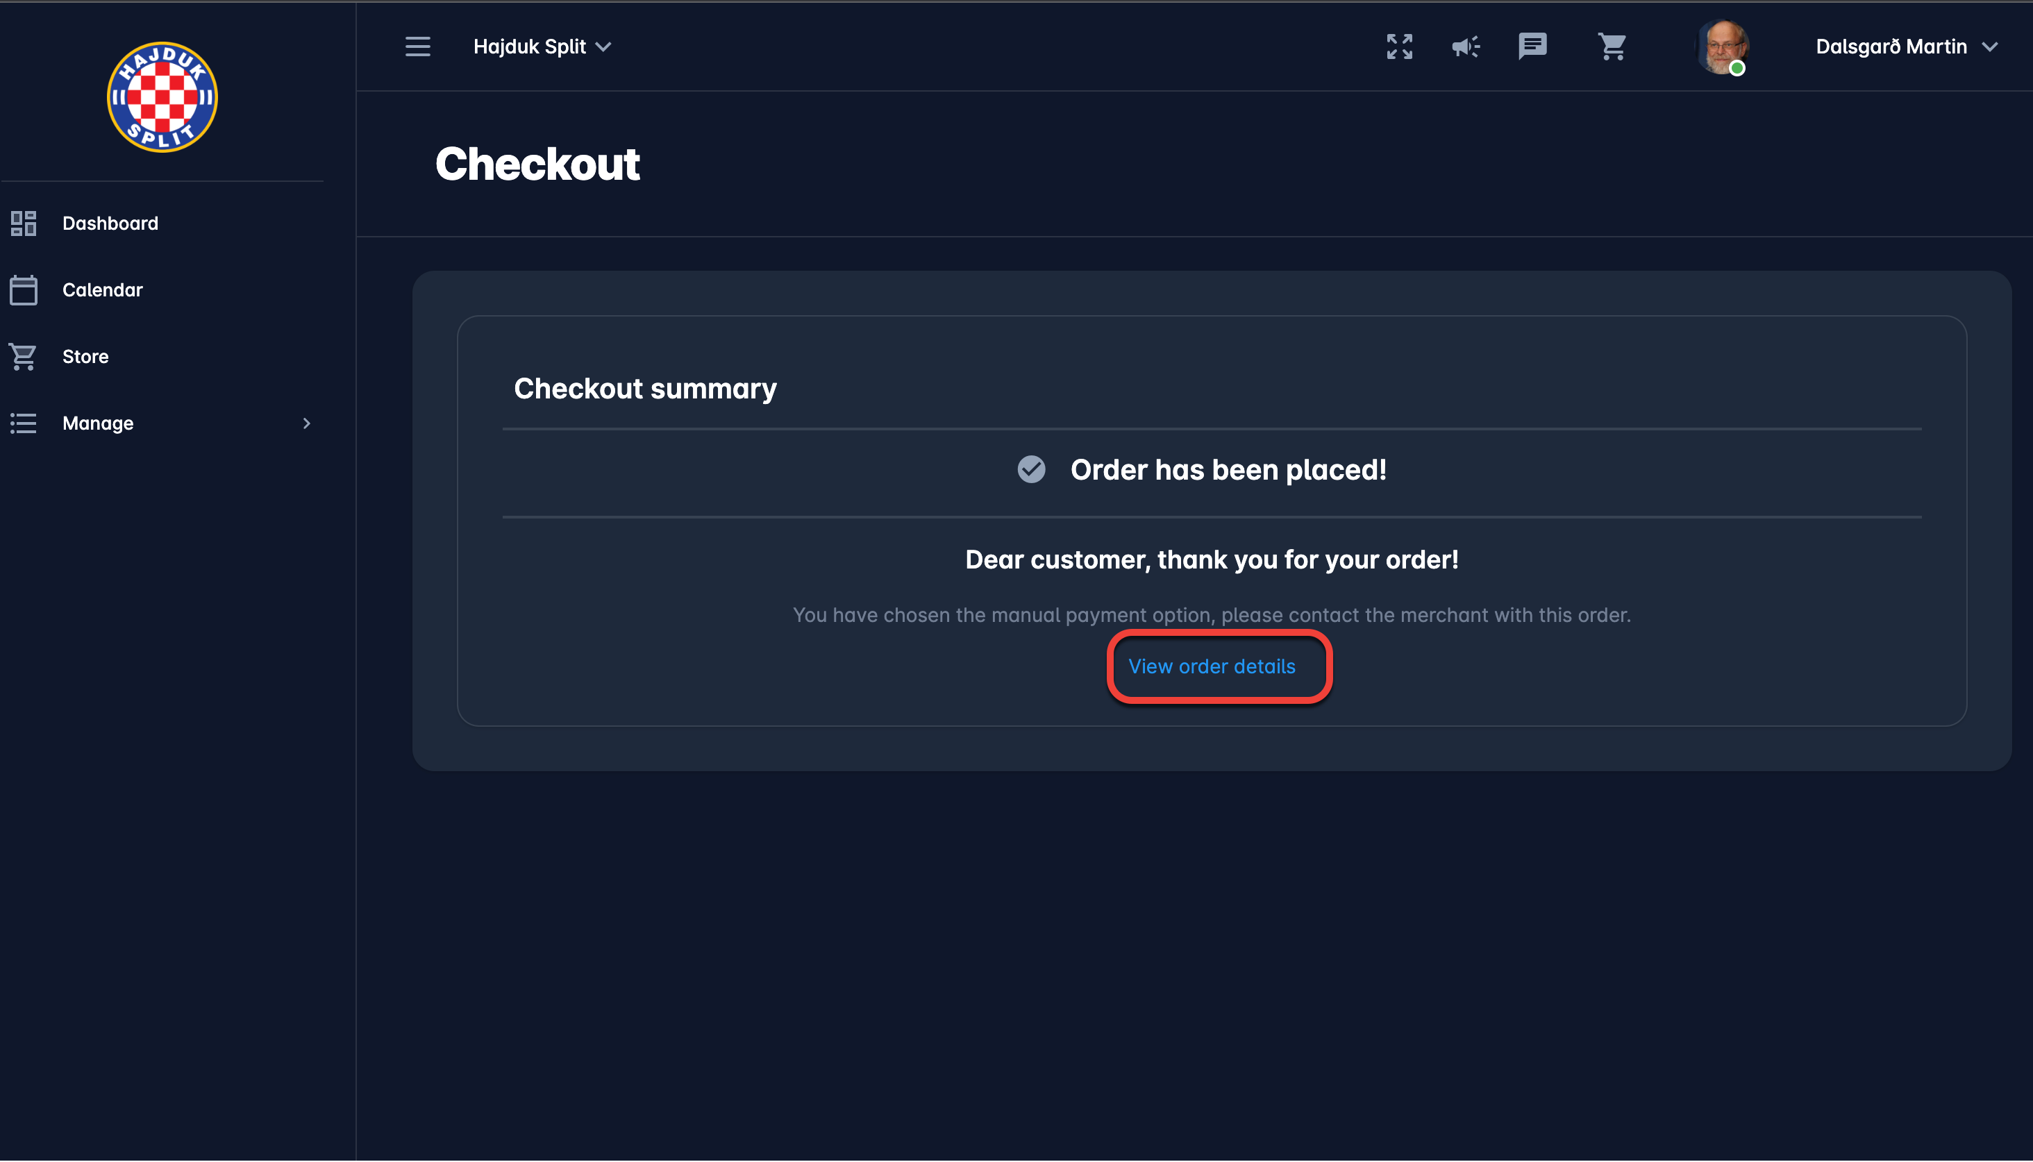The image size is (2033, 1162).
Task: Click the order placed checkmark icon
Action: tap(1031, 470)
